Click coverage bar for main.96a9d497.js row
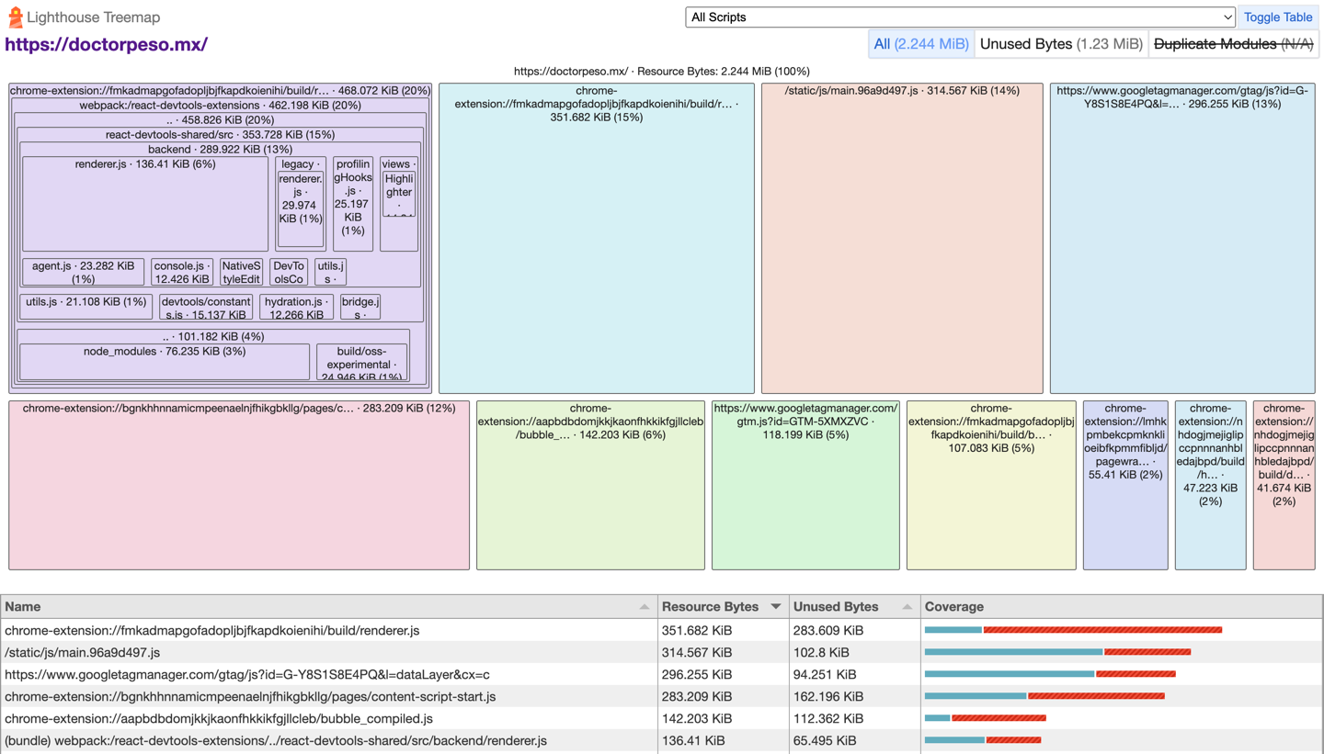1324x754 pixels. [1057, 652]
